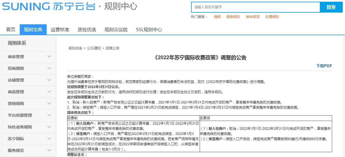The height and width of the screenshot is (157, 345).
Task: Select 招商规则 in the sidebar
Action: click(x=16, y=68)
